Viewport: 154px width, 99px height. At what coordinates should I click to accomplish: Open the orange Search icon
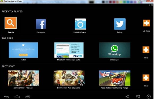click(11, 23)
